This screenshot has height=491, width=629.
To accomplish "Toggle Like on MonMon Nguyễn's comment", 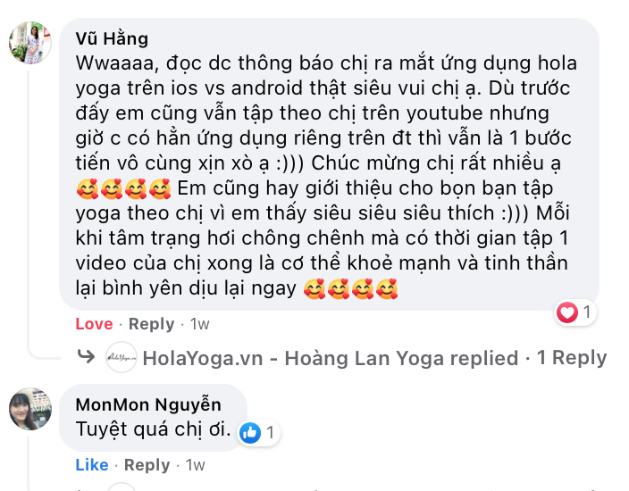I will (x=92, y=465).
